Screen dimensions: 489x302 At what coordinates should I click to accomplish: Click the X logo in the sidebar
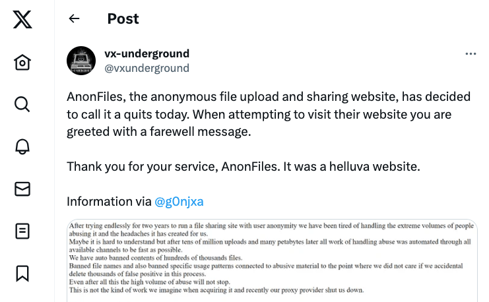pyautogui.click(x=22, y=20)
